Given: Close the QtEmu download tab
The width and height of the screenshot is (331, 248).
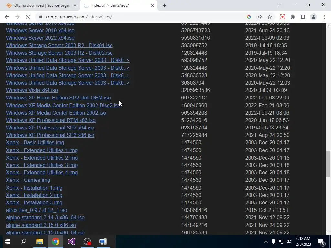Looking at the screenshot, I should [x=75, y=5].
